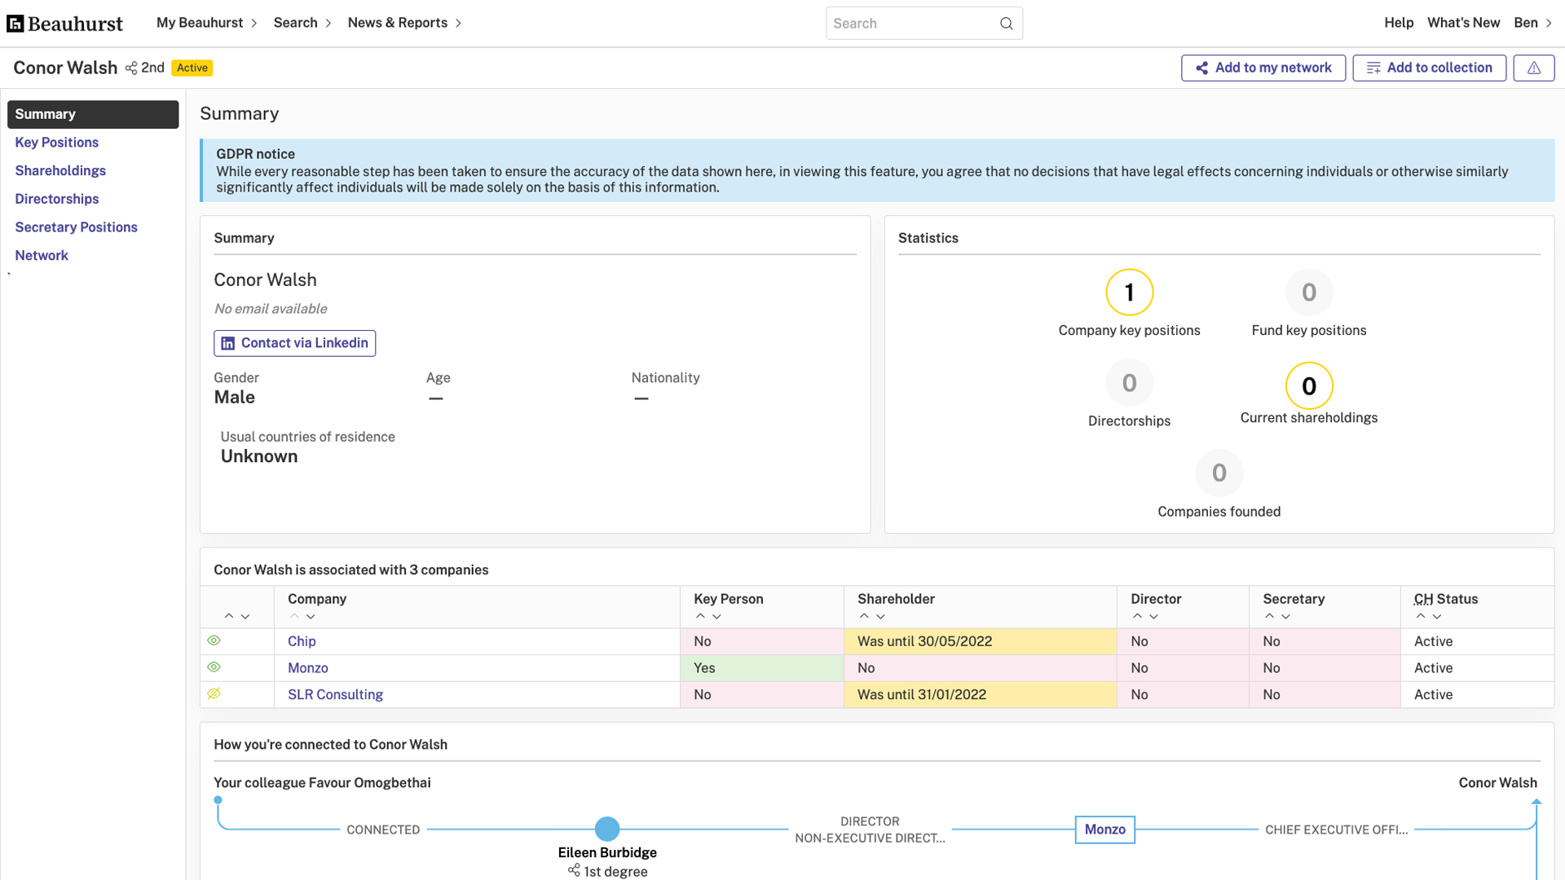1565x880 pixels.
Task: Sort Secretary column ascending
Action: pos(1270,617)
